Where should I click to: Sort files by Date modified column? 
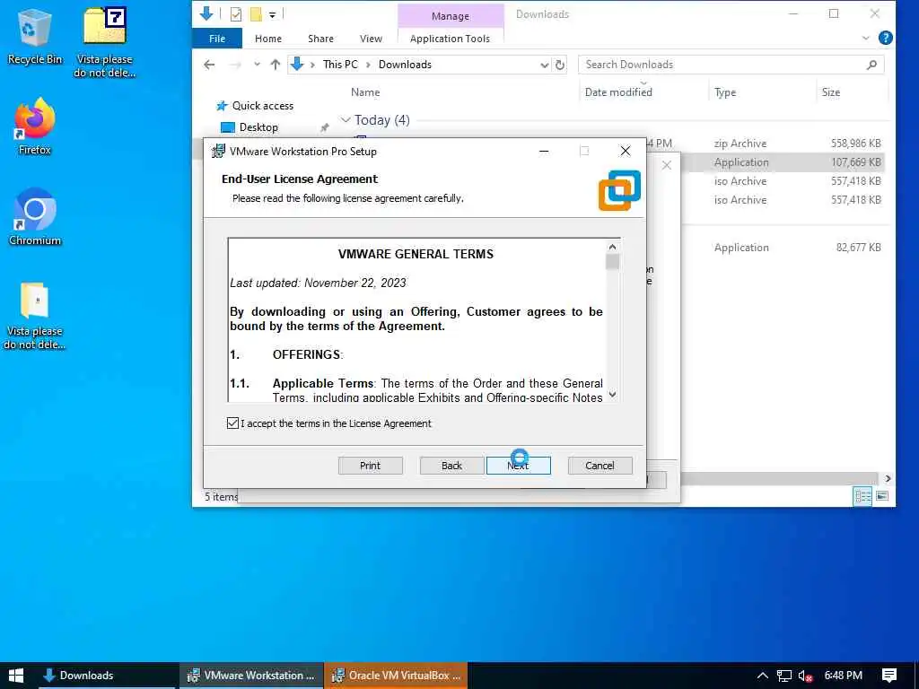618,92
